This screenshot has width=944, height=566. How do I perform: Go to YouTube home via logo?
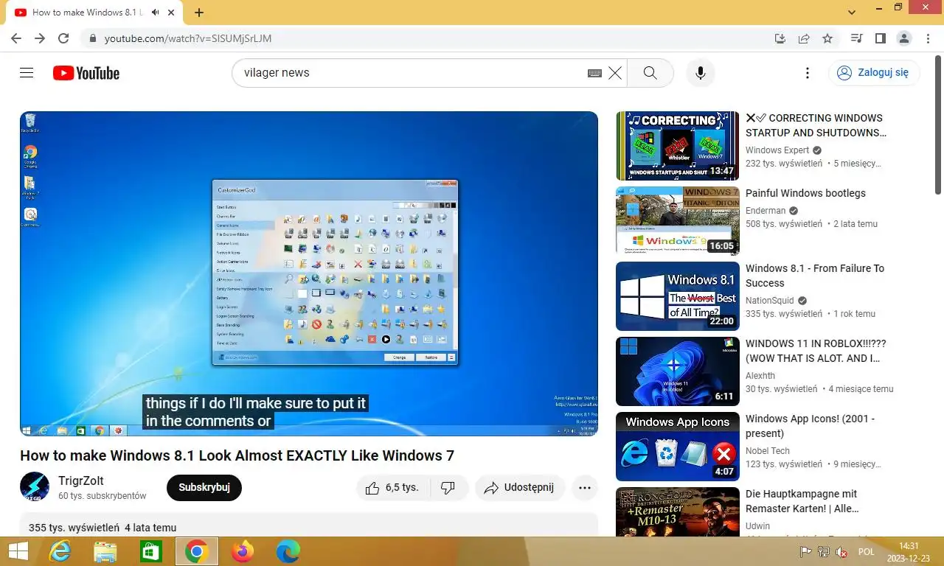point(86,73)
